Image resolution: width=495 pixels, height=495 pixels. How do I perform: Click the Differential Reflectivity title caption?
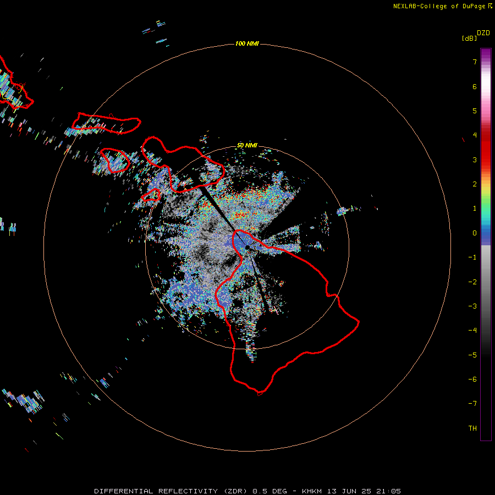tap(191, 491)
